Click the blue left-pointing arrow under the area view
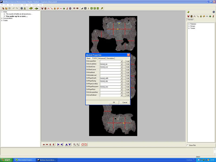 pyautogui.click(x=62, y=144)
